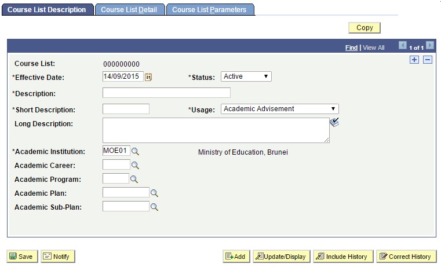Open the Academic Sub-Plan lookup magnifier

(x=154, y=207)
